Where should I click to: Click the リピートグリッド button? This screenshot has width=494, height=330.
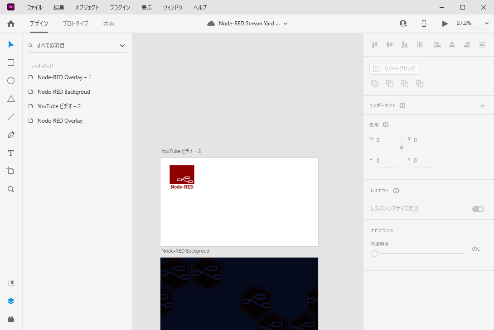click(x=394, y=69)
